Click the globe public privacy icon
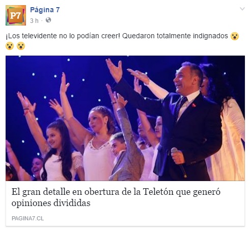250x229 pixels. click(48, 20)
